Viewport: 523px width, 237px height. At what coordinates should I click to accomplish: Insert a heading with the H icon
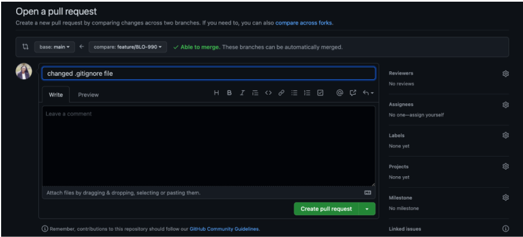217,93
